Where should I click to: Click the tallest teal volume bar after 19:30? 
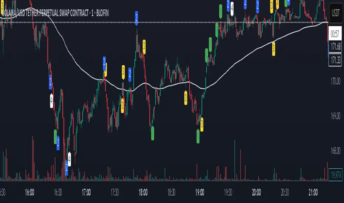point(235,160)
